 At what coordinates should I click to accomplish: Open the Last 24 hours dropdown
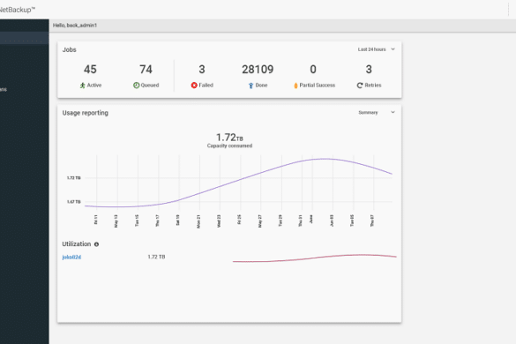tap(376, 49)
